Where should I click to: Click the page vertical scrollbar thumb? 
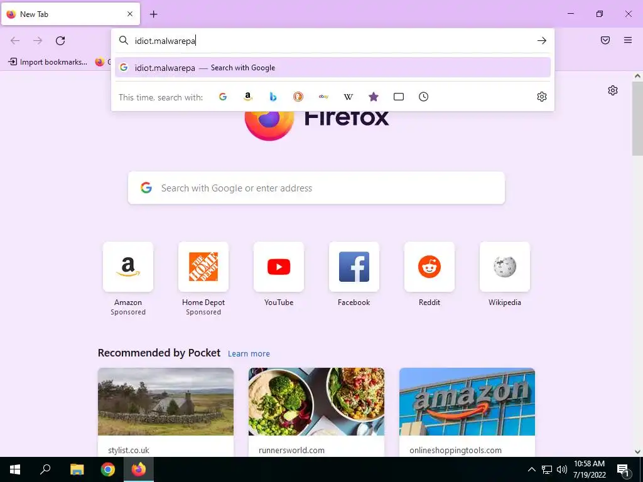pyautogui.click(x=637, y=119)
